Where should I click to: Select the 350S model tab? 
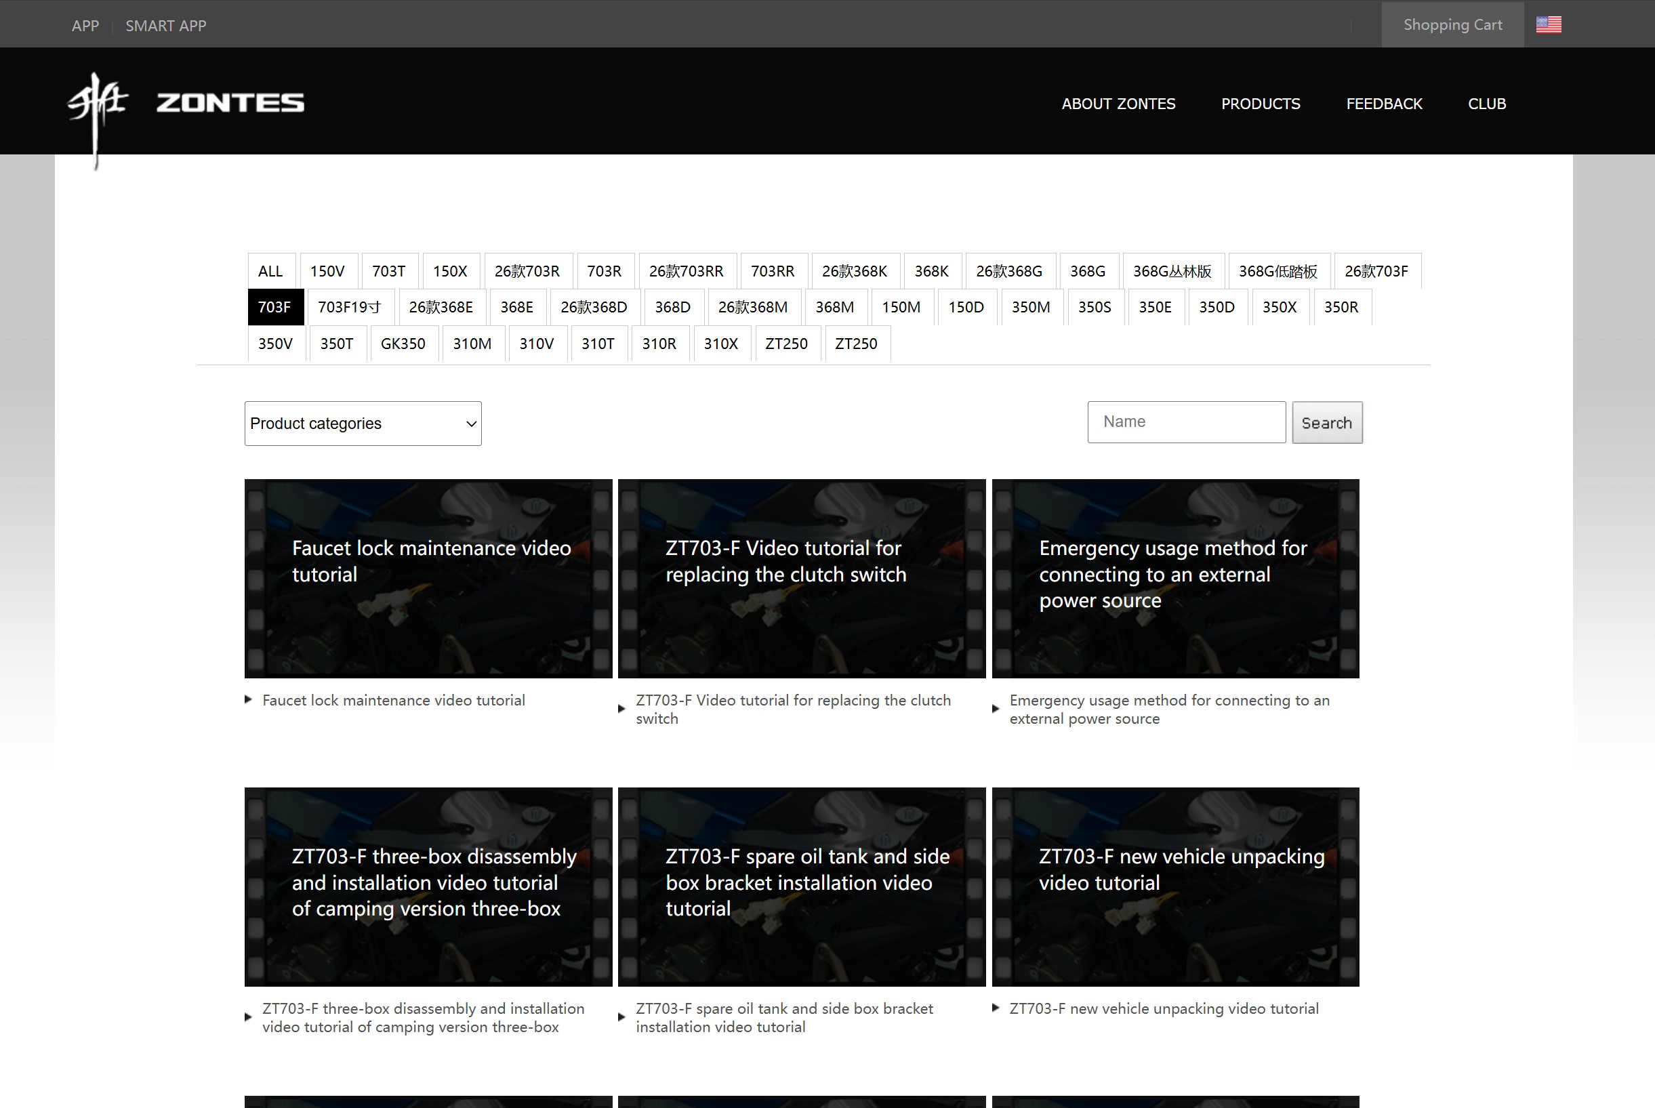pyautogui.click(x=1095, y=307)
